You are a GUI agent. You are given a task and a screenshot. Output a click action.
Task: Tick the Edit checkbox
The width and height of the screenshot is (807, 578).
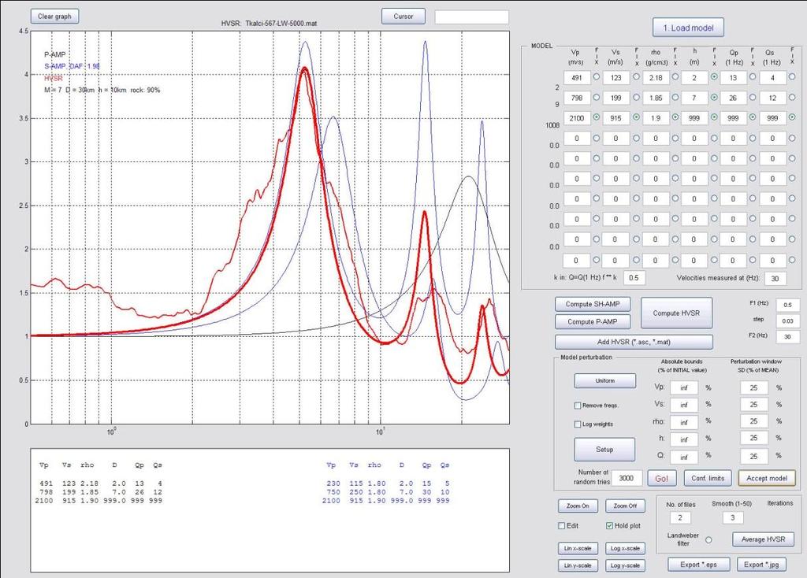click(562, 525)
